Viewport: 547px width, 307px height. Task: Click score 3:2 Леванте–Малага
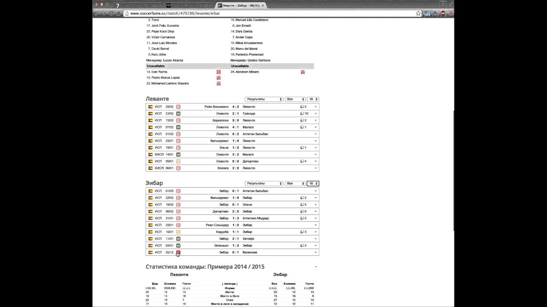(x=235, y=154)
